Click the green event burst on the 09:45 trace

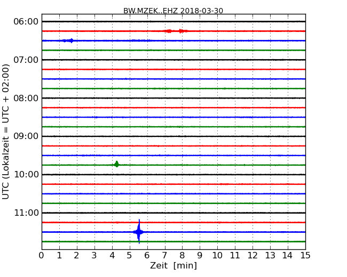[x=116, y=165]
